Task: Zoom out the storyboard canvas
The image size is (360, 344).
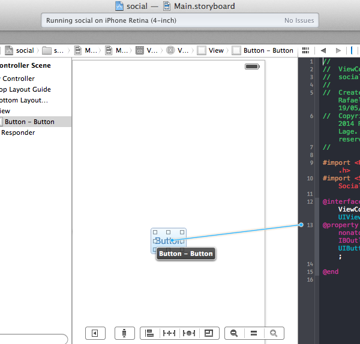Action: (x=234, y=333)
